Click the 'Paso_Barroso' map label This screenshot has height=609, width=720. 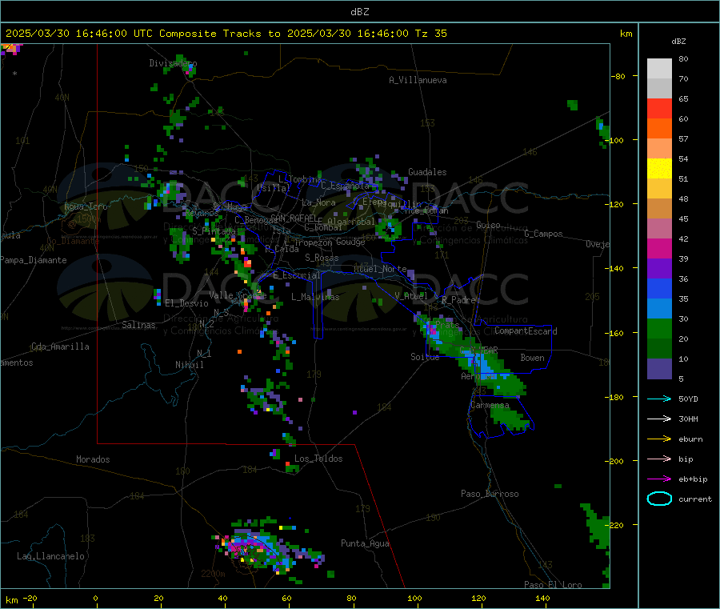pyautogui.click(x=490, y=494)
